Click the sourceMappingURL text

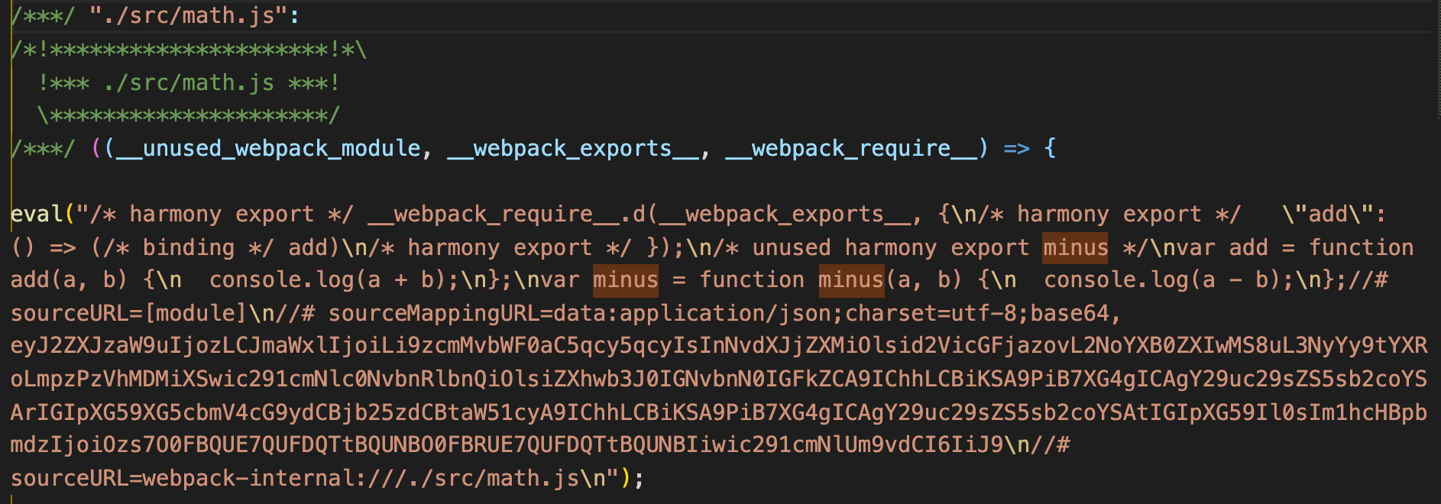[x=439, y=313]
